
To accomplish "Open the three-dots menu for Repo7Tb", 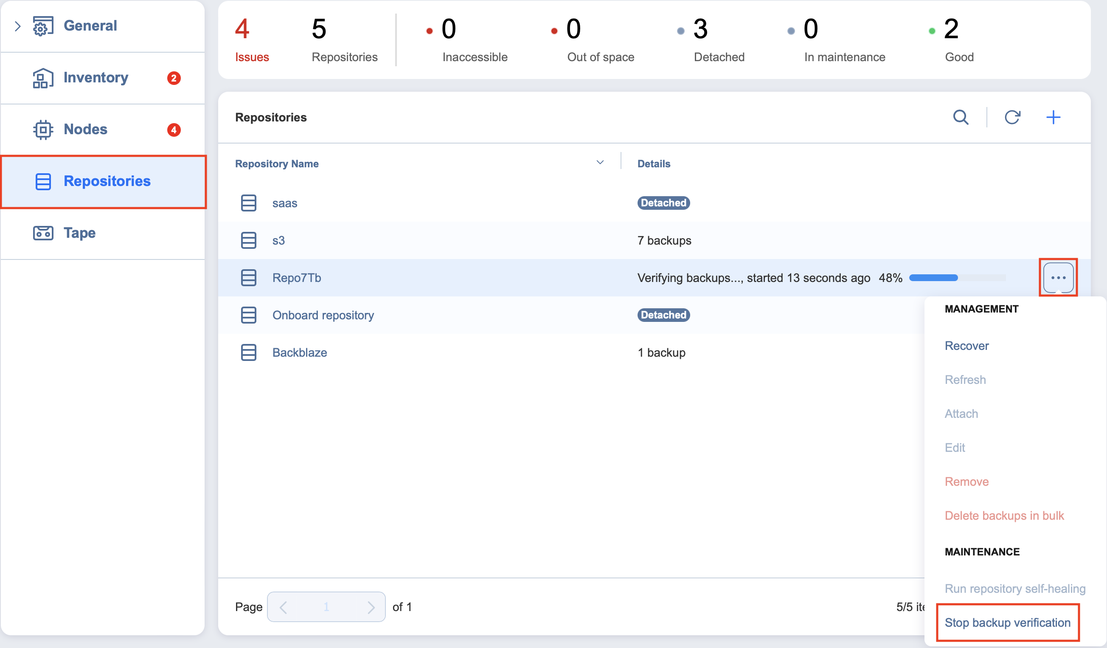I will (x=1058, y=278).
